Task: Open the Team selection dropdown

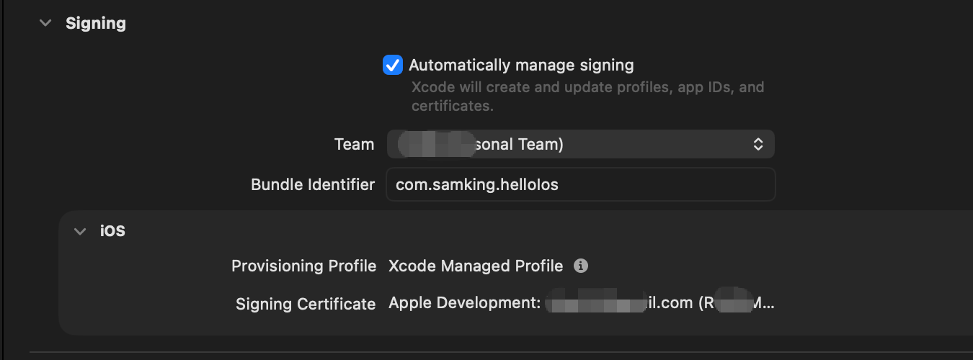Action: (580, 144)
